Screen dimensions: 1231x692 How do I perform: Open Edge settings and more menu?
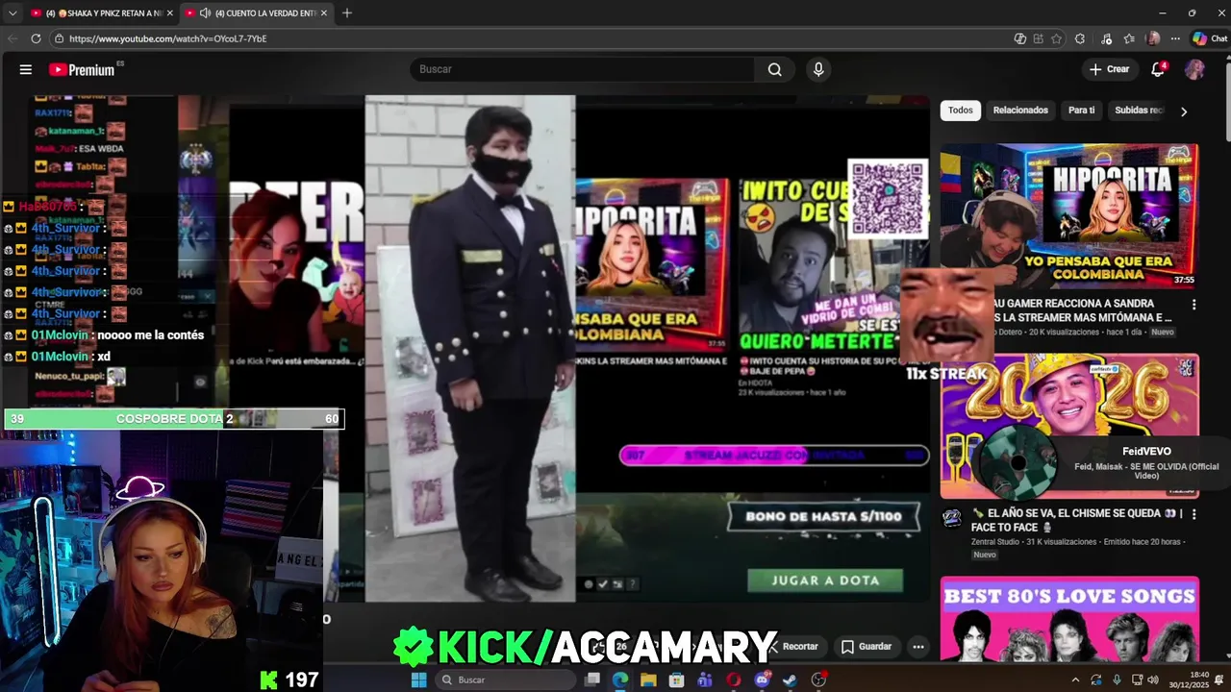[1175, 38]
